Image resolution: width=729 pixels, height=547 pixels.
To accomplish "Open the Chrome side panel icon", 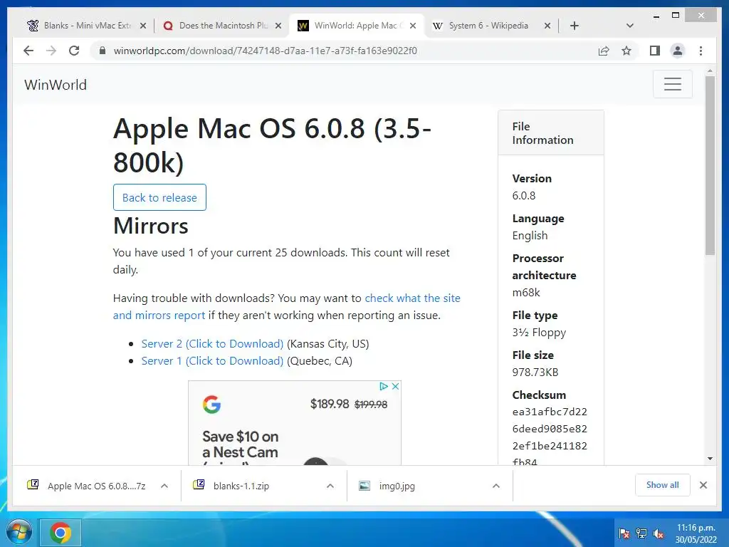I will coord(655,51).
